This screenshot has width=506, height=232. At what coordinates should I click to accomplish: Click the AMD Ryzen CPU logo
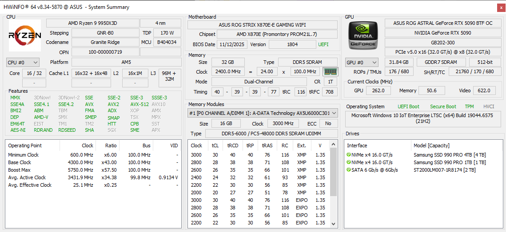25,35
